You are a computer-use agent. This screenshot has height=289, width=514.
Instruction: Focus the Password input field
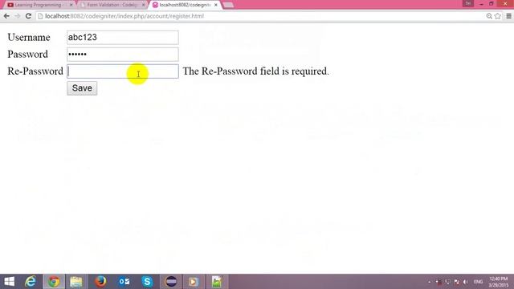click(x=123, y=55)
